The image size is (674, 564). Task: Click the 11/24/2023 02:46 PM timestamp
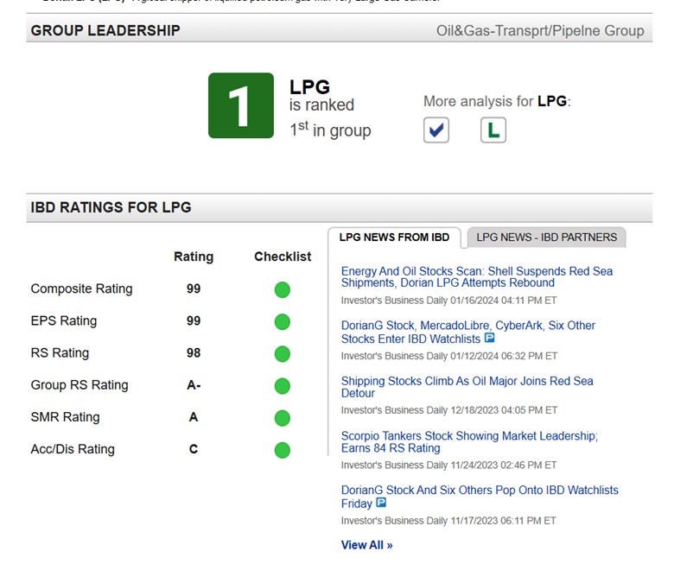tap(504, 466)
